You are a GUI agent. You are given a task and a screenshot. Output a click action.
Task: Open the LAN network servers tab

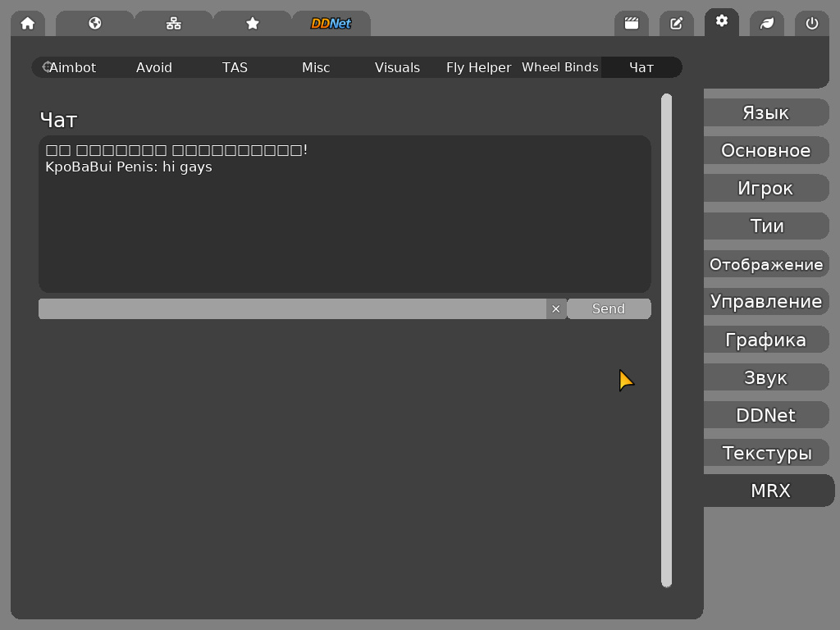tap(174, 24)
